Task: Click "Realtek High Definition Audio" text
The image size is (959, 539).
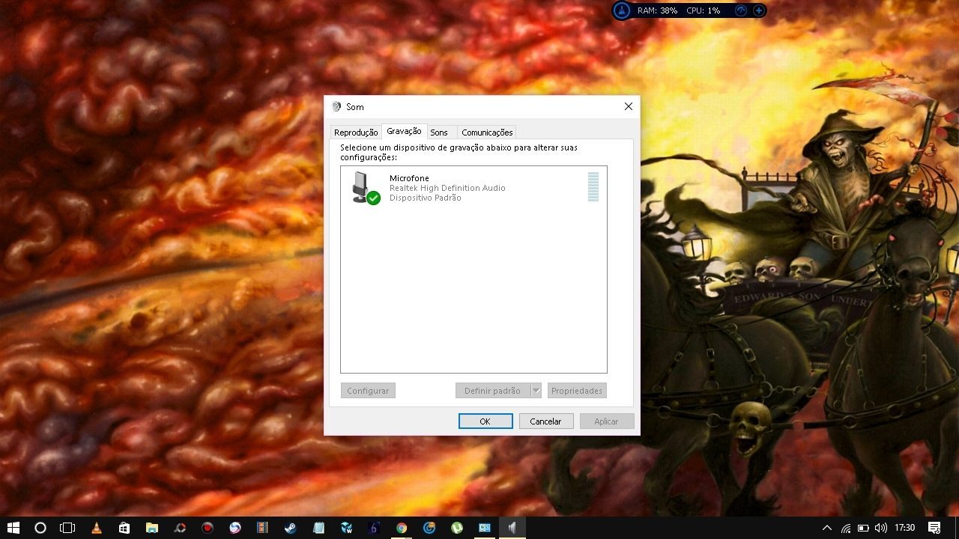Action: pyautogui.click(x=447, y=188)
